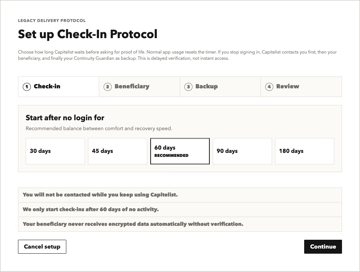Select the 30 days option
The width and height of the screenshot is (360, 272).
click(55, 151)
